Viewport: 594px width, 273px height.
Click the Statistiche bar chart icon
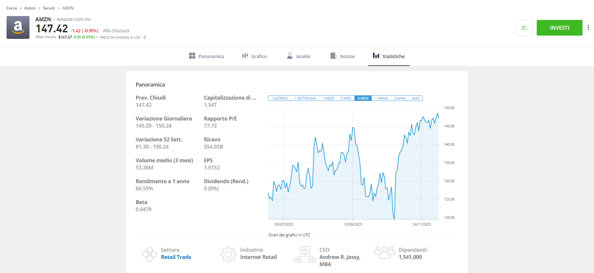[x=376, y=56]
